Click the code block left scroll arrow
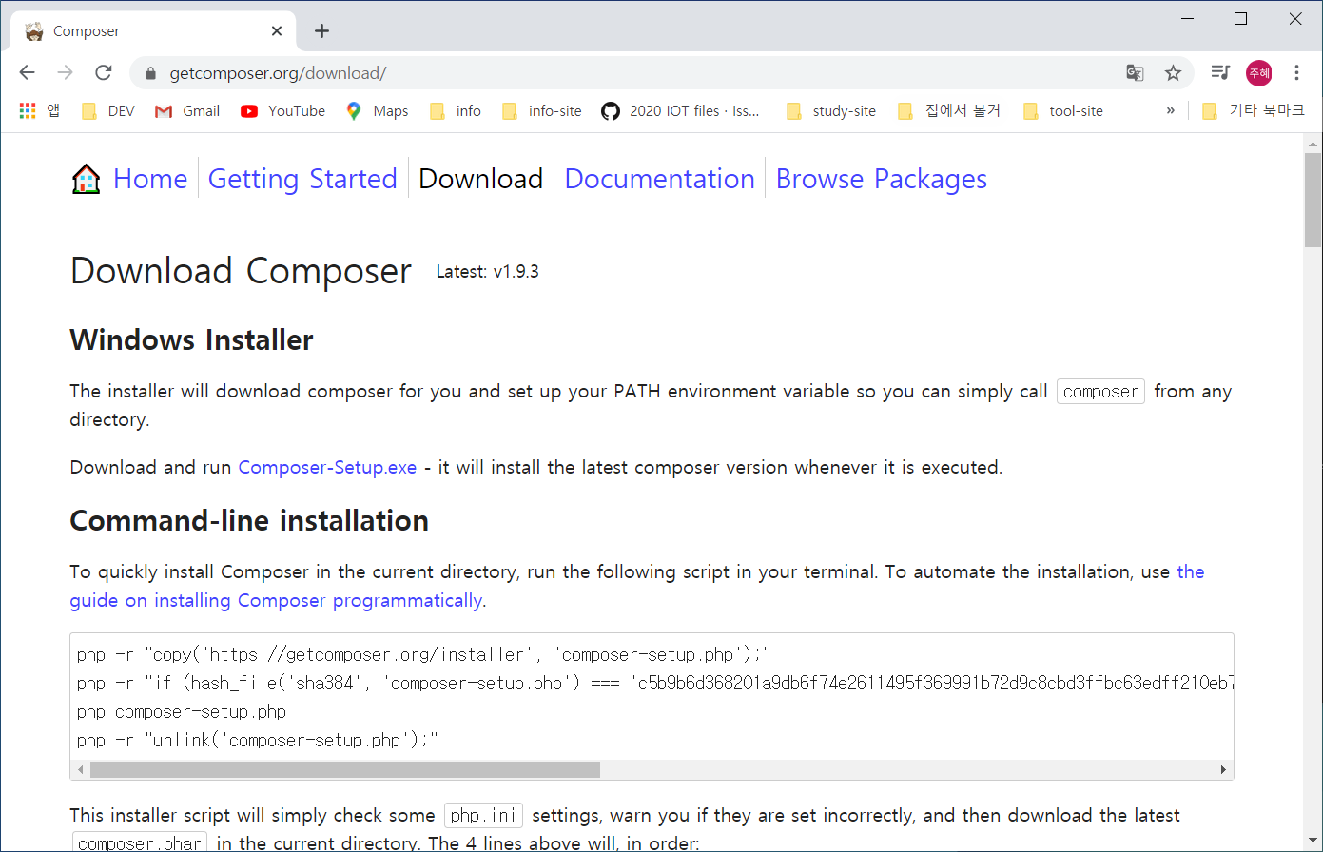Viewport: 1323px width, 852px height. [81, 769]
